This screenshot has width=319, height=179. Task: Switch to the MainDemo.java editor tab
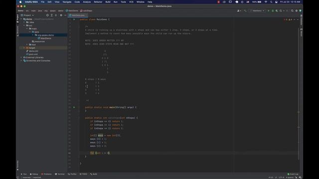click(x=78, y=15)
